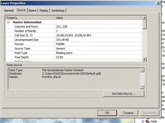Click the Generic source type value
This screenshot has width=165, height=123.
pos(61,48)
